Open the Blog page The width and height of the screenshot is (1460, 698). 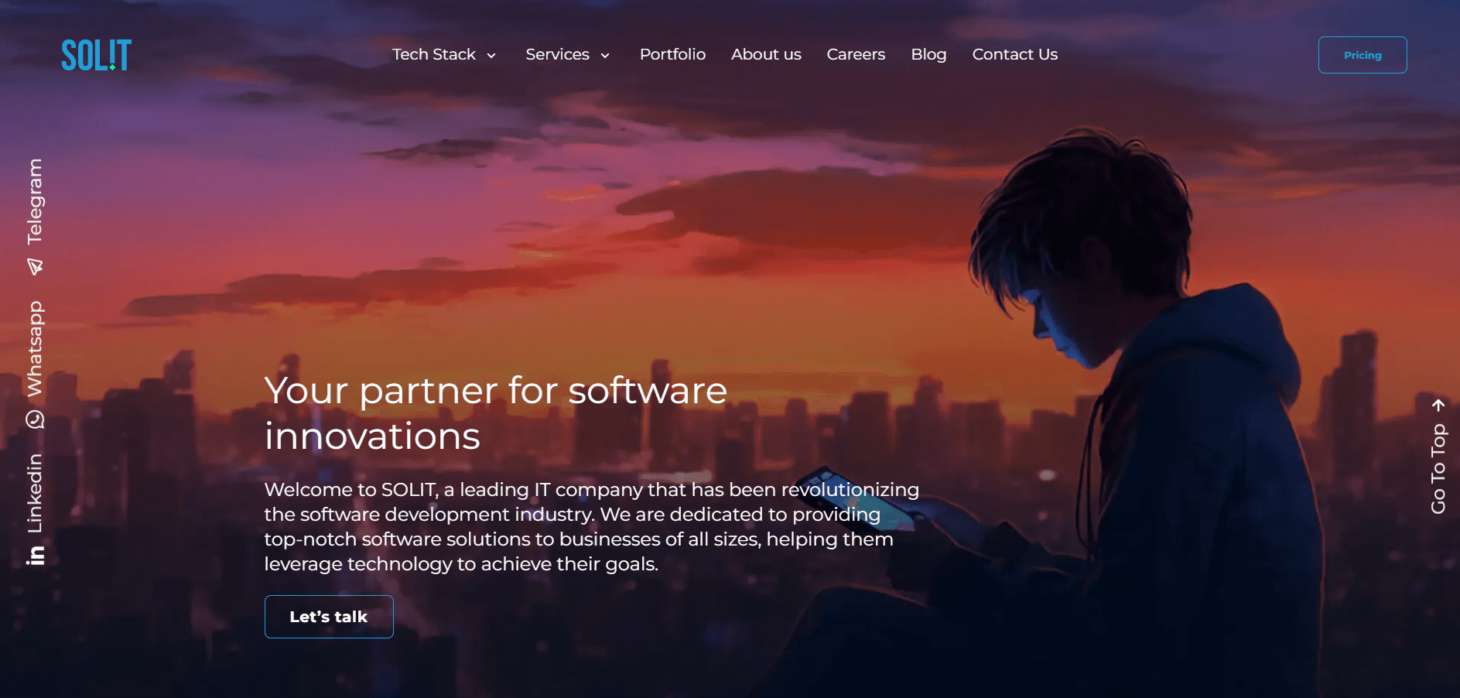pyautogui.click(x=928, y=54)
